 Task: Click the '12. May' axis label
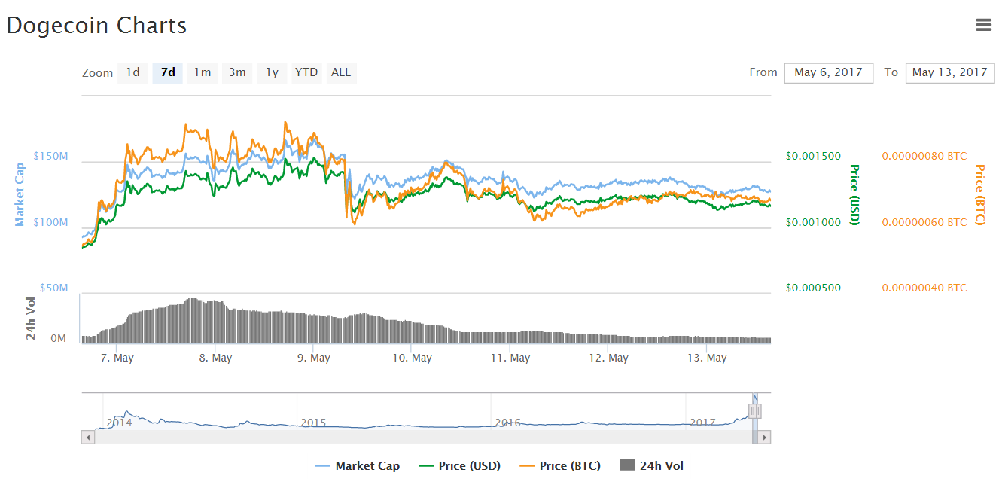[x=609, y=358]
